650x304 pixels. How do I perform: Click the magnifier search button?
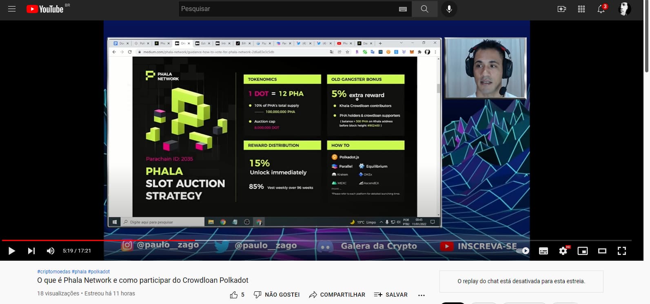point(424,9)
